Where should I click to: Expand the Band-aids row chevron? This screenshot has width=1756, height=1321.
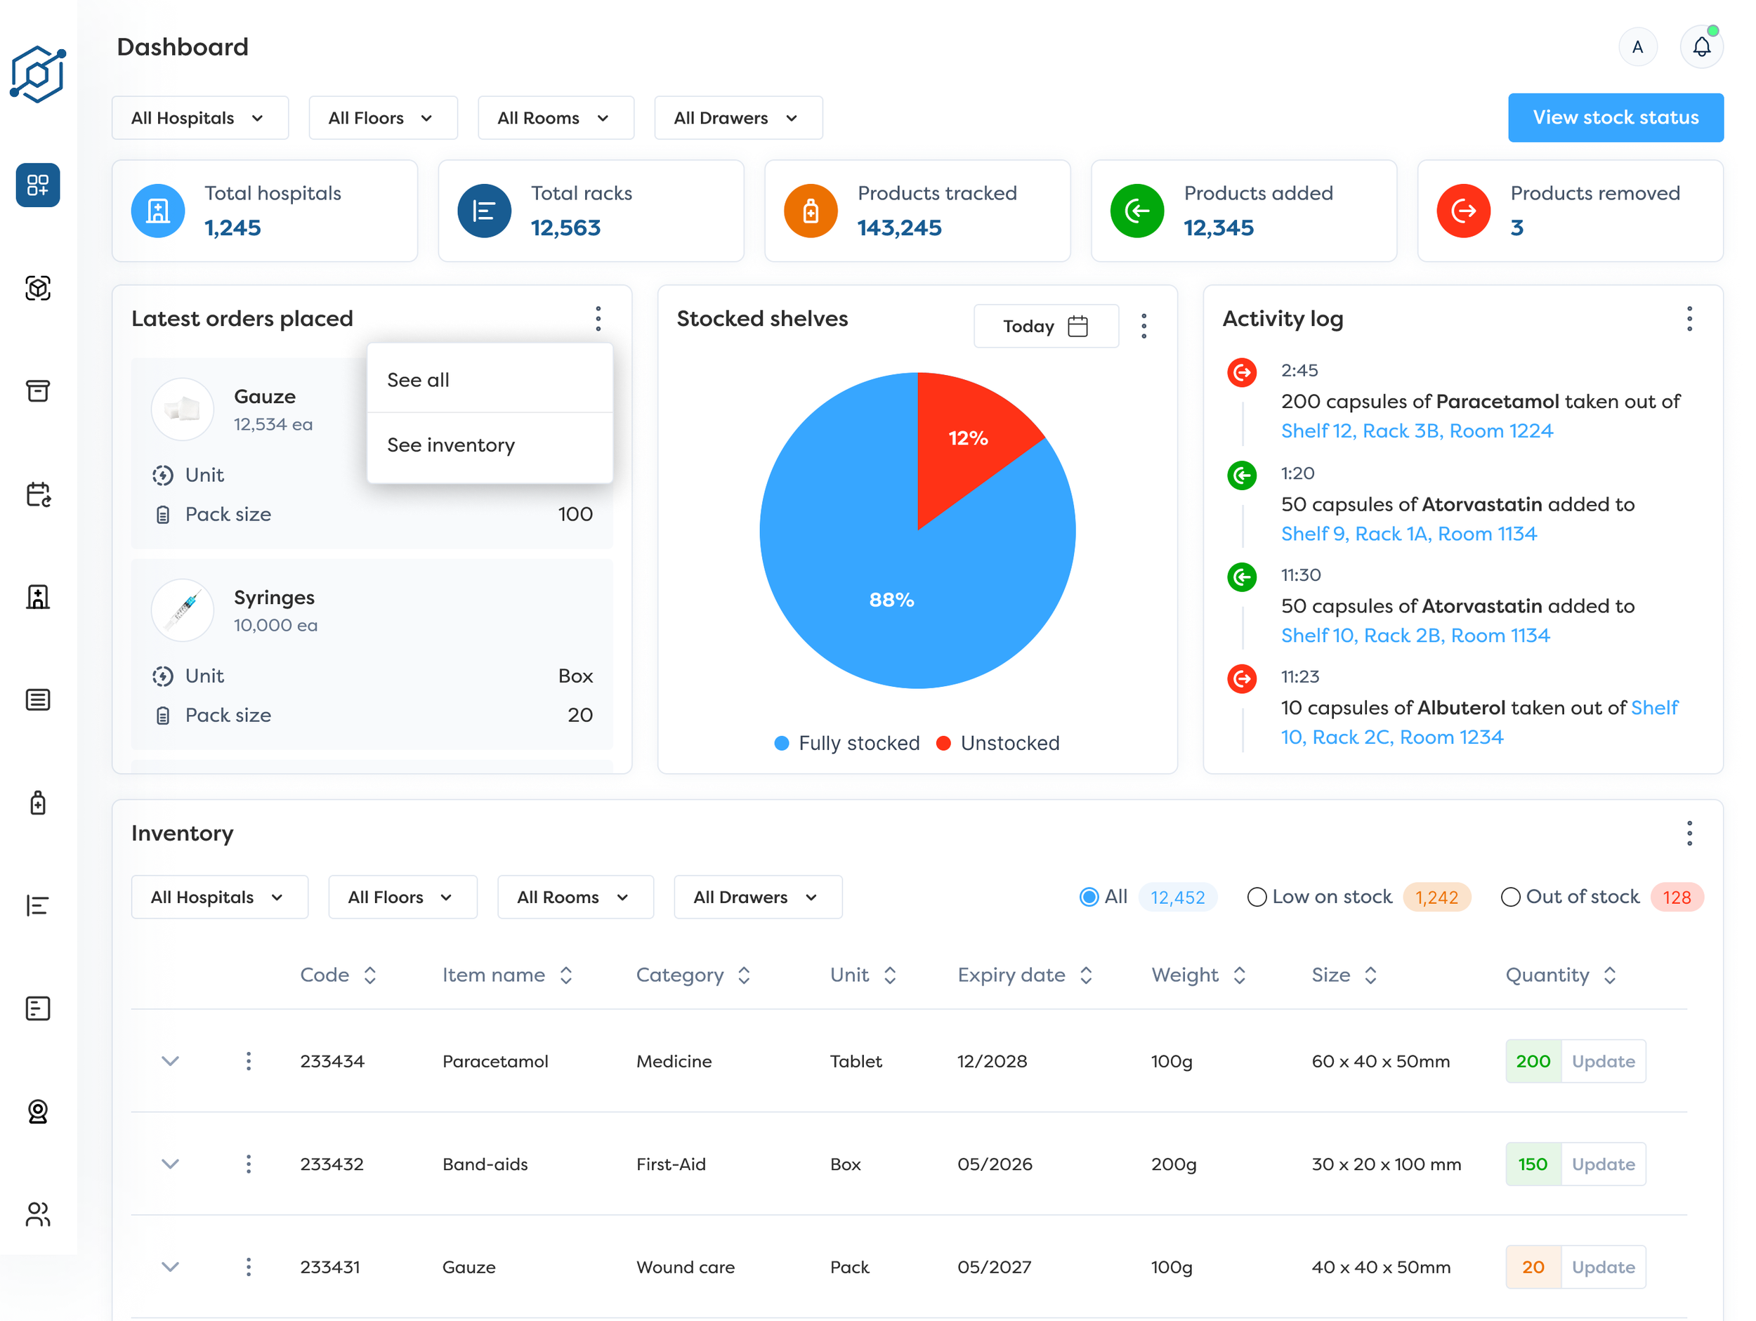point(170,1164)
